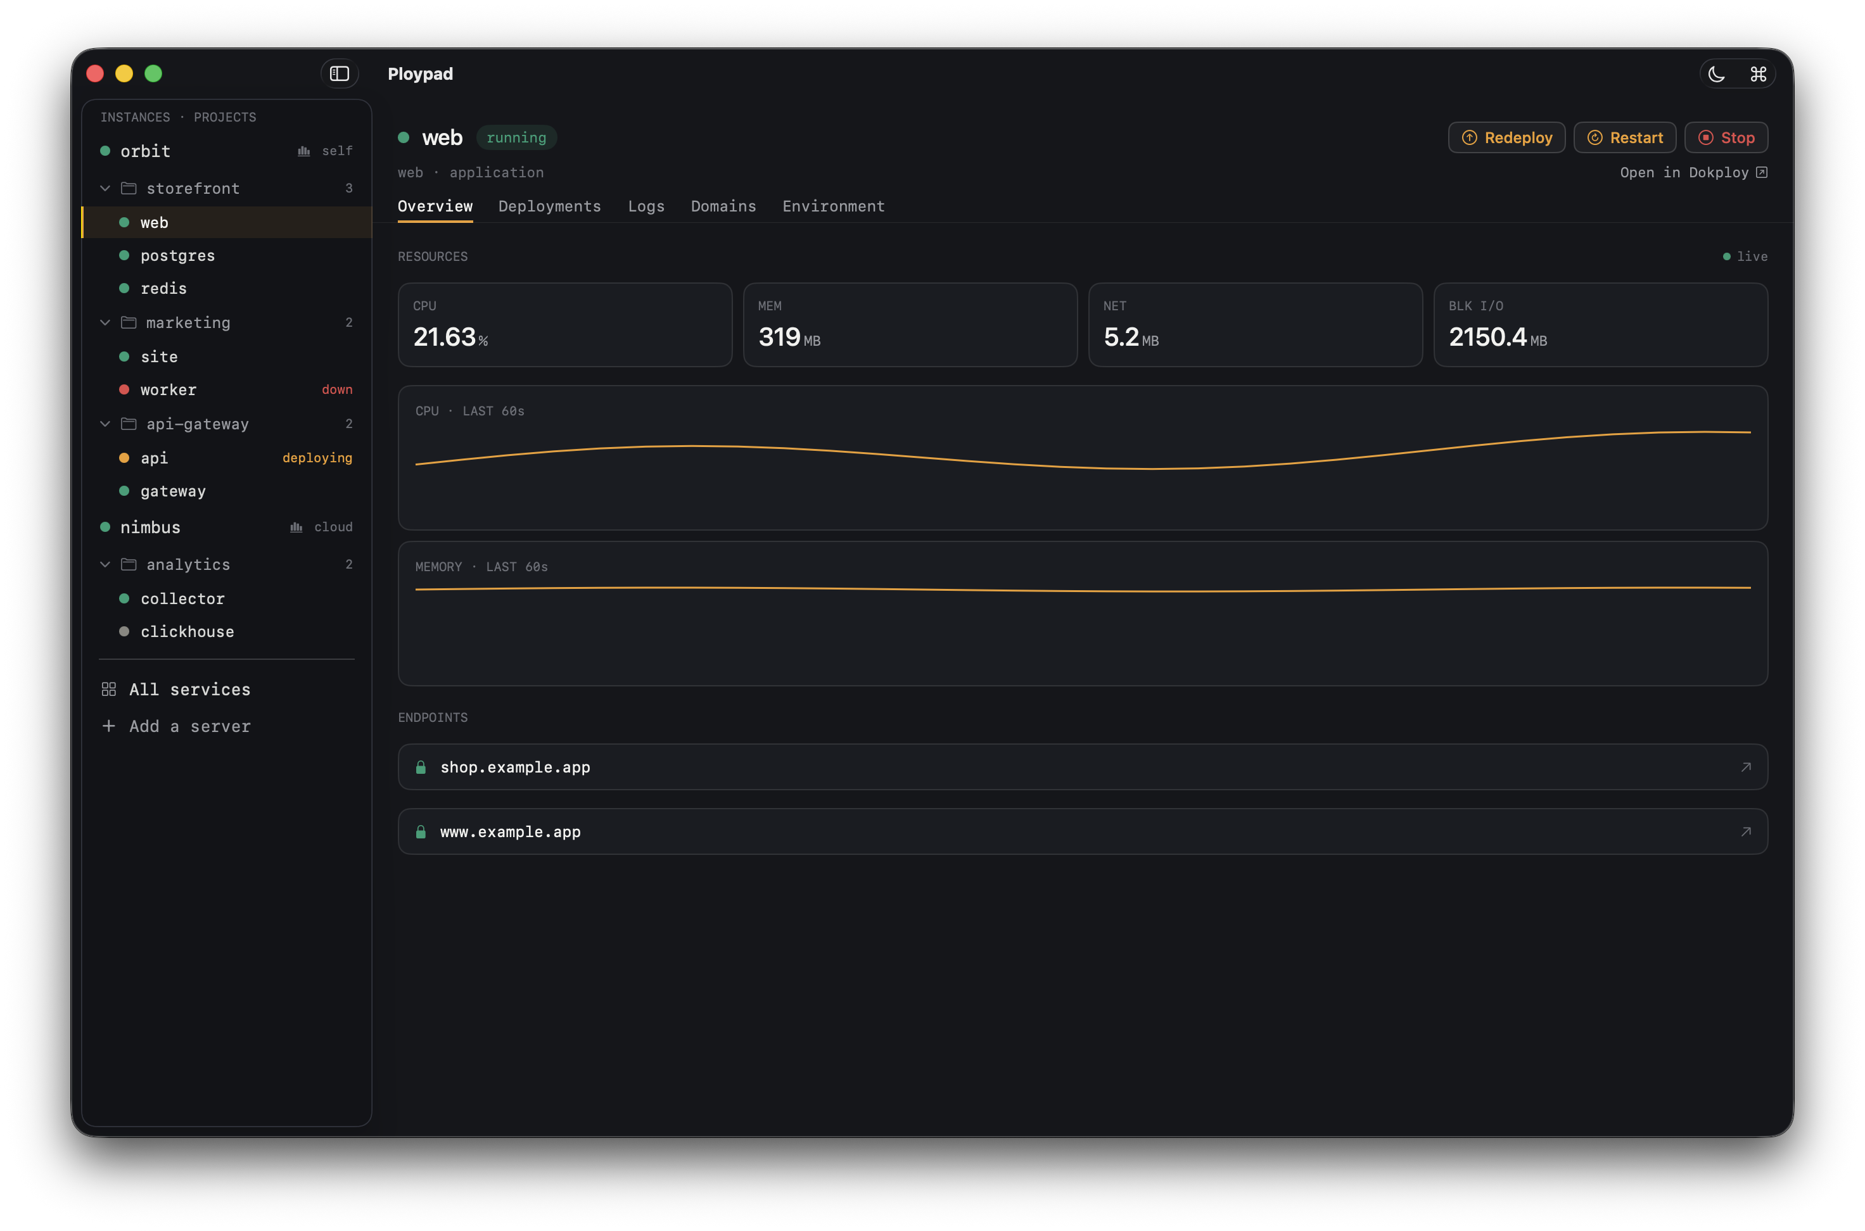Screen dimensions: 1865x1231
Task: Select the nimbus instance
Action: (x=227, y=527)
